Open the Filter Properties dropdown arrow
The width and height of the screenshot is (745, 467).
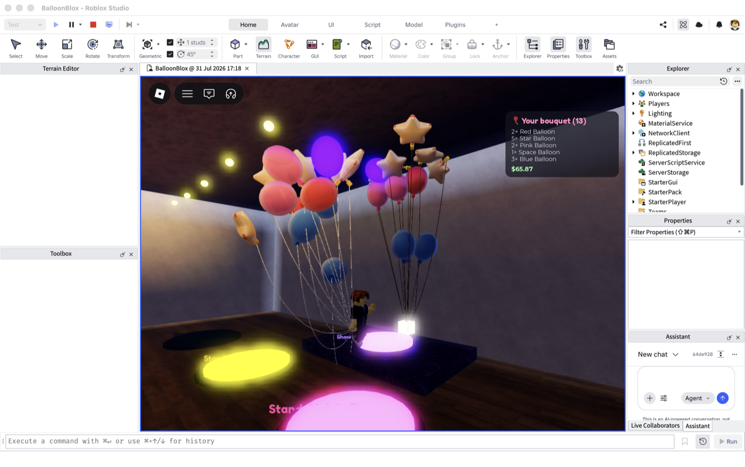click(739, 232)
